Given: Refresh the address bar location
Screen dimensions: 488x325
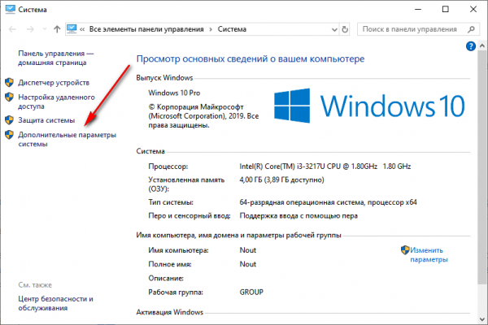Looking at the screenshot, I should (x=345, y=29).
